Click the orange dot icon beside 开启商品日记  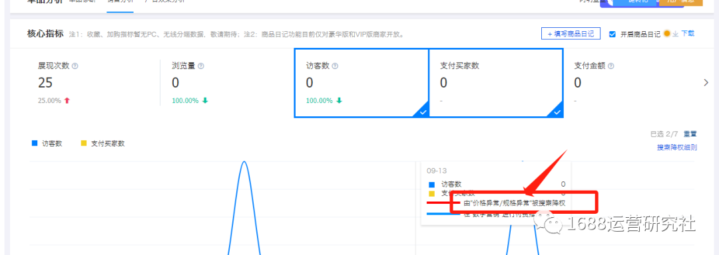click(667, 33)
